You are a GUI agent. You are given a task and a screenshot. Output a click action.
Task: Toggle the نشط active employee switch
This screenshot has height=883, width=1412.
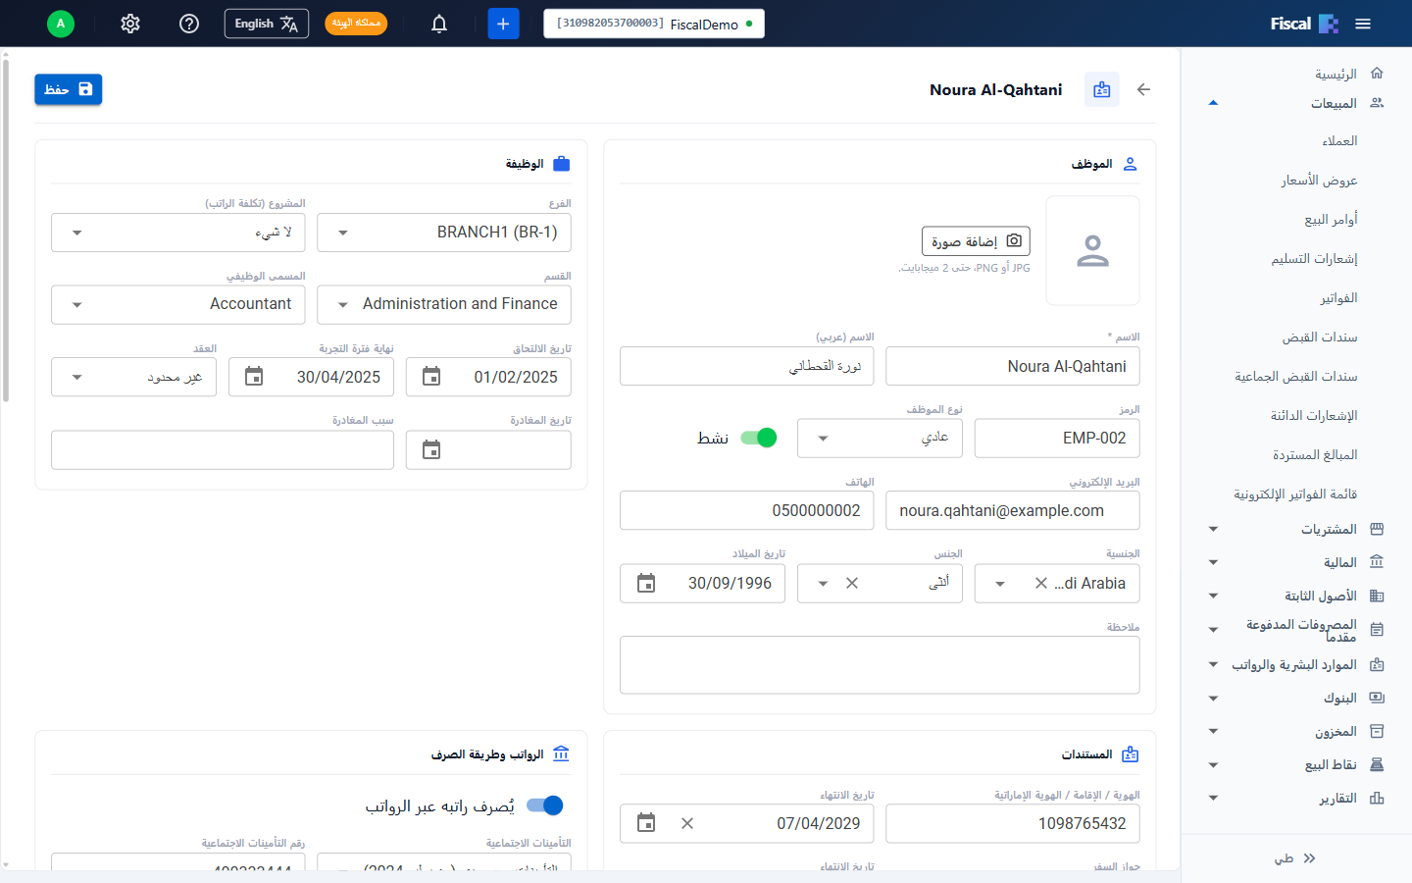pos(758,438)
